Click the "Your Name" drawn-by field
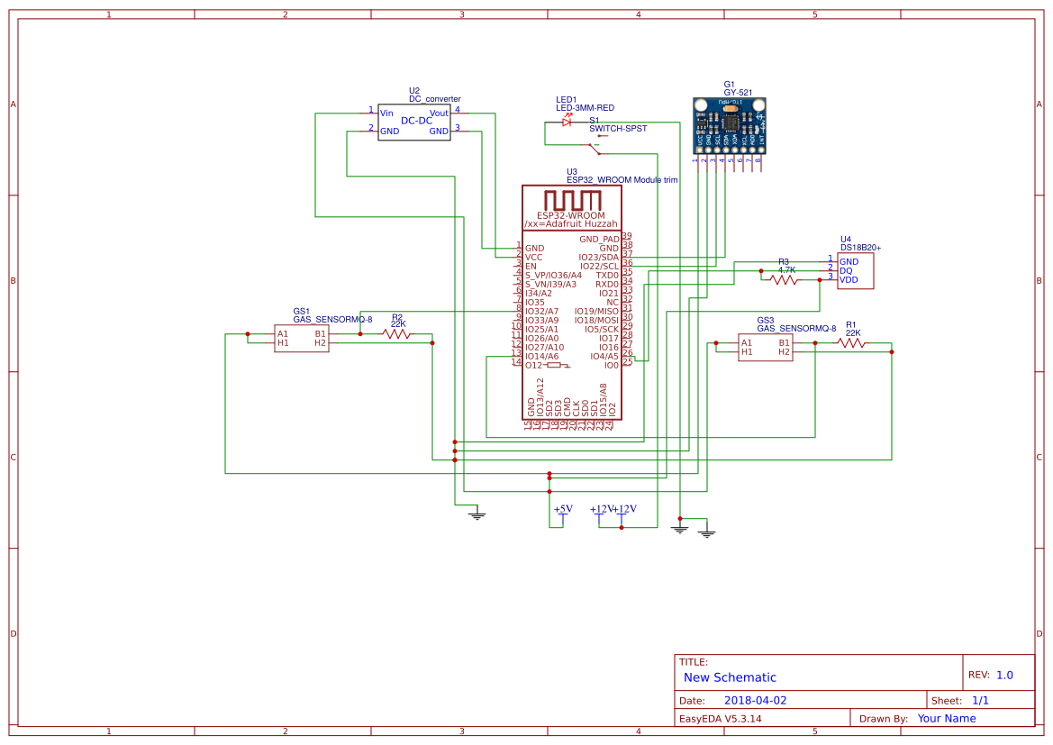This screenshot has width=1053, height=745. click(x=946, y=718)
